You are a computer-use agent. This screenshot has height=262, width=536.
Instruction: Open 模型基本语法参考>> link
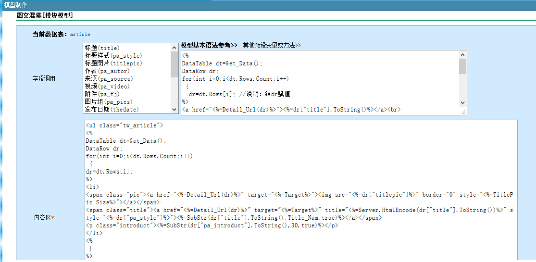pos(209,45)
